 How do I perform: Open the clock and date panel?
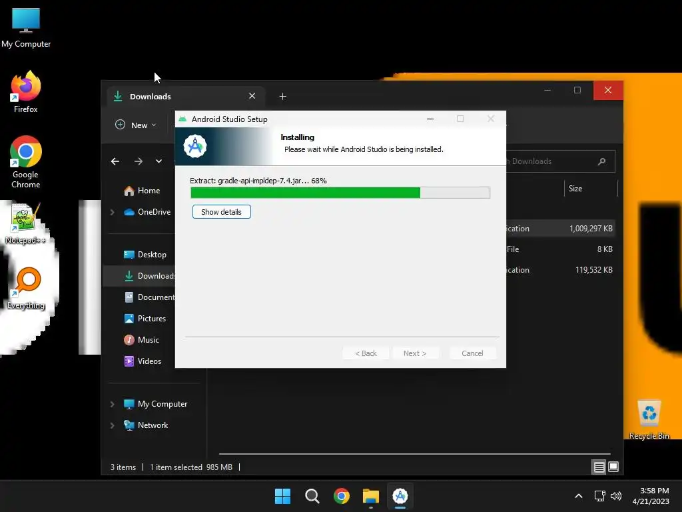(x=651, y=496)
